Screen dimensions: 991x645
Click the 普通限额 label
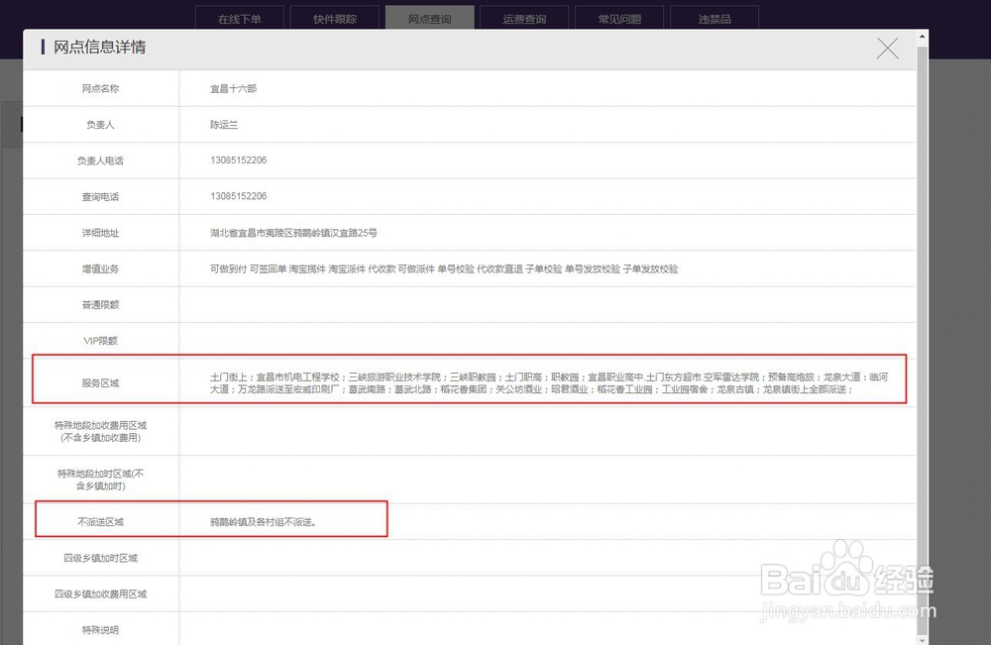pyautogui.click(x=100, y=304)
